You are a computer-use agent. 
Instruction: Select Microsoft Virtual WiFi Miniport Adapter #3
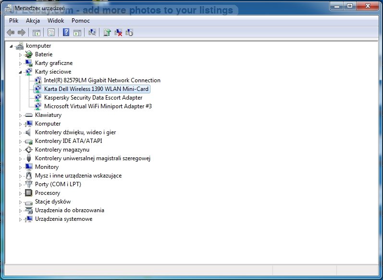click(98, 106)
